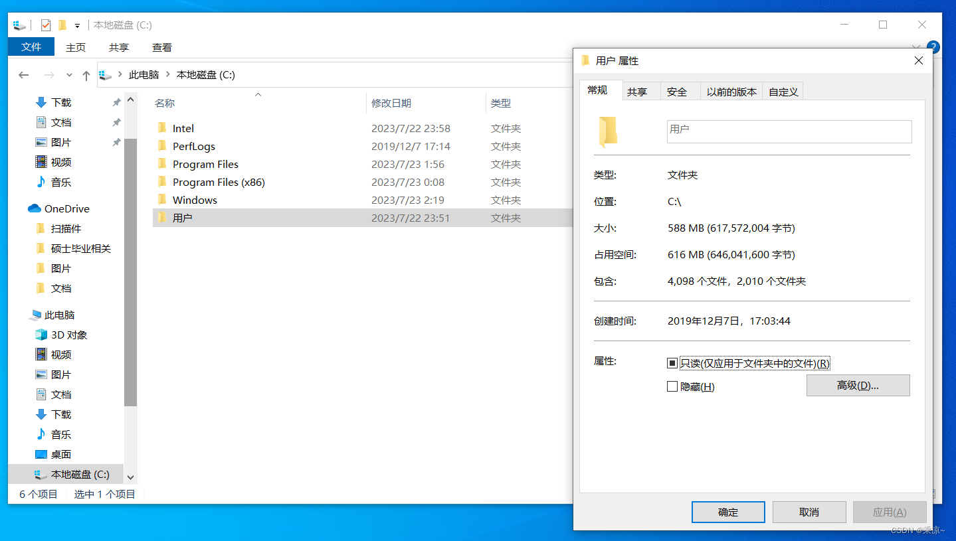Click the large folder icon in properties dialog
956x541 pixels.
tap(608, 131)
